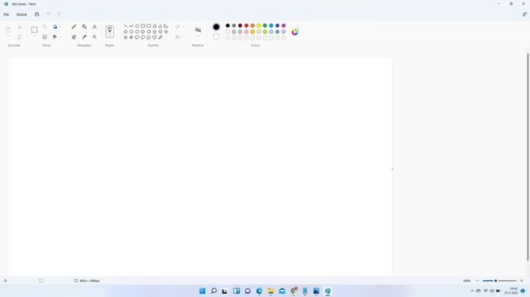530x297 pixels.
Task: Pick the pink color swatch
Action: pos(246,32)
